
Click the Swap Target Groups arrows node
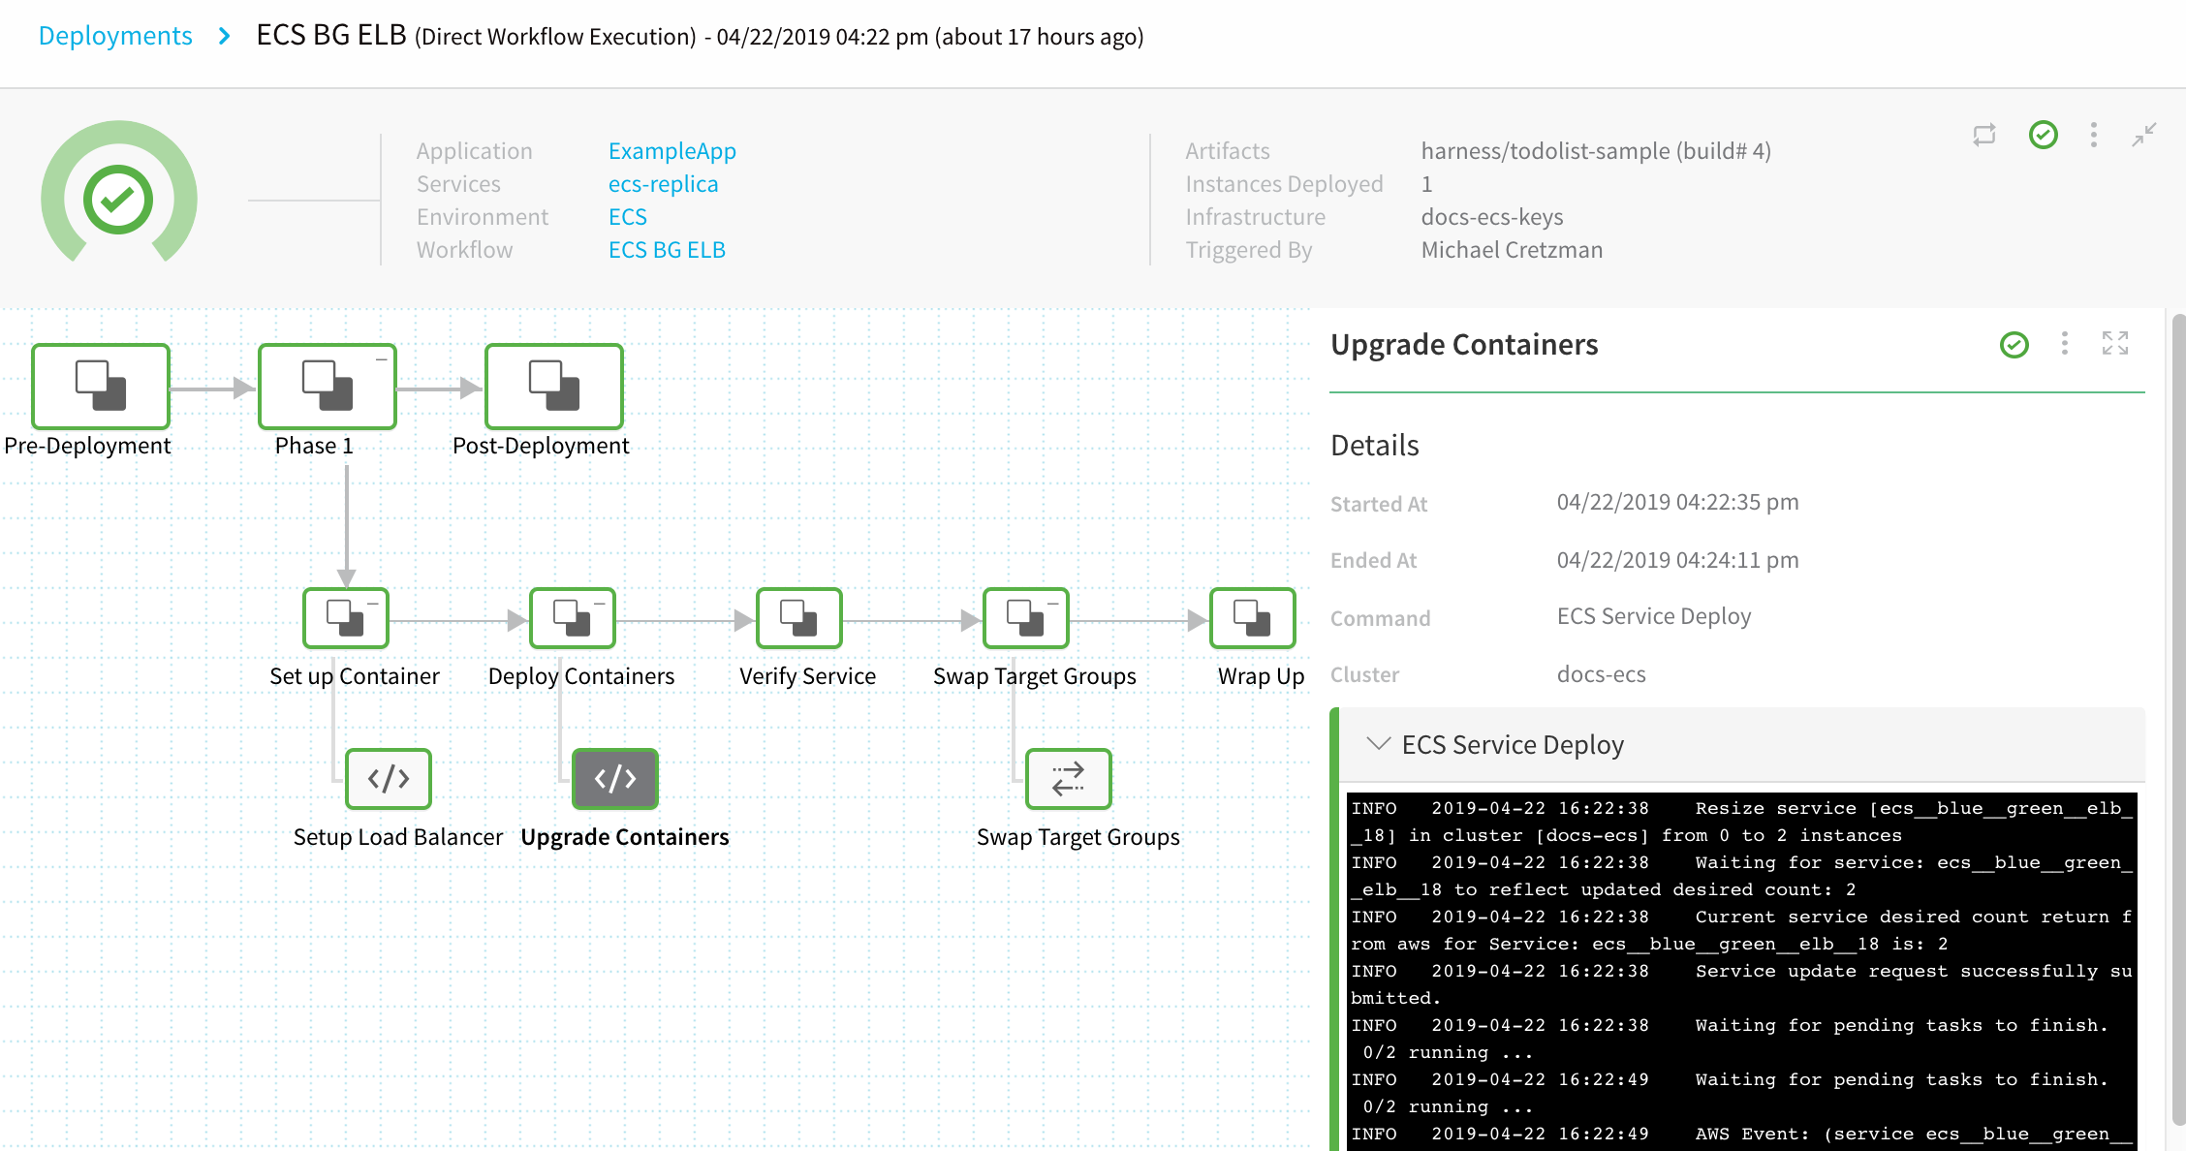[x=1068, y=778]
